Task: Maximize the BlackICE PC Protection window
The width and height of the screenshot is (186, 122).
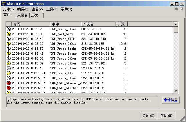Action: pyautogui.click(x=177, y=4)
